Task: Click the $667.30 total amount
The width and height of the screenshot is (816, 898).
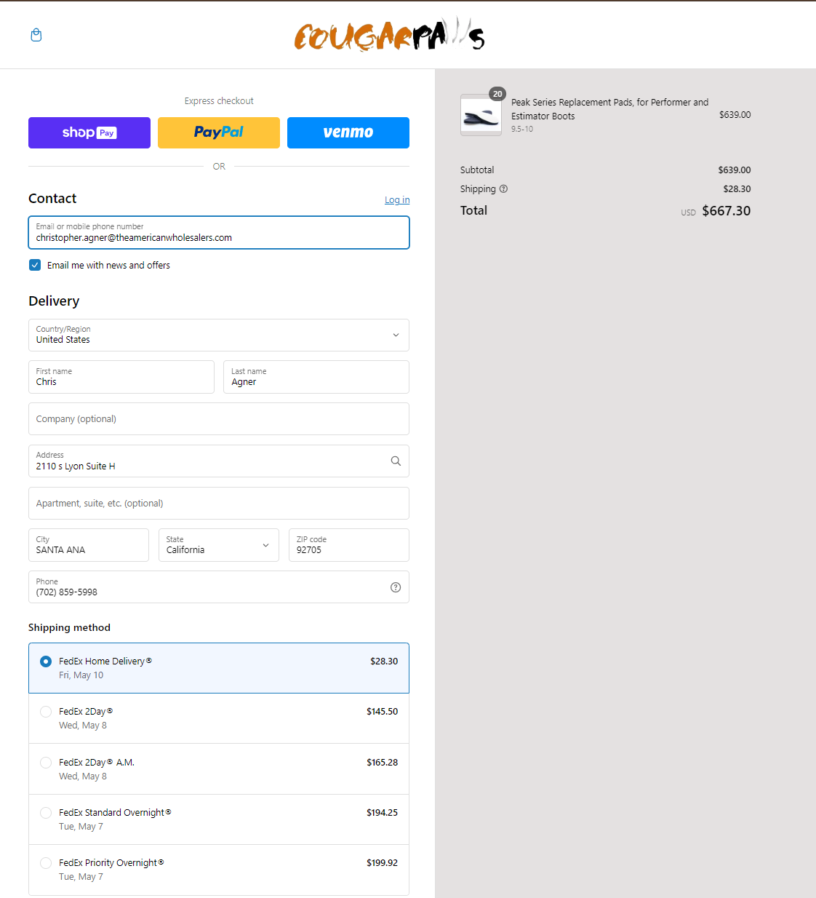Action: tap(727, 211)
